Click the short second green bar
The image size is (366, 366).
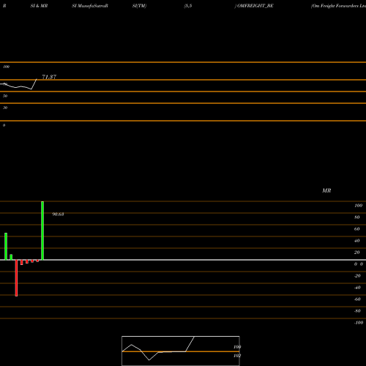(x=11, y=257)
